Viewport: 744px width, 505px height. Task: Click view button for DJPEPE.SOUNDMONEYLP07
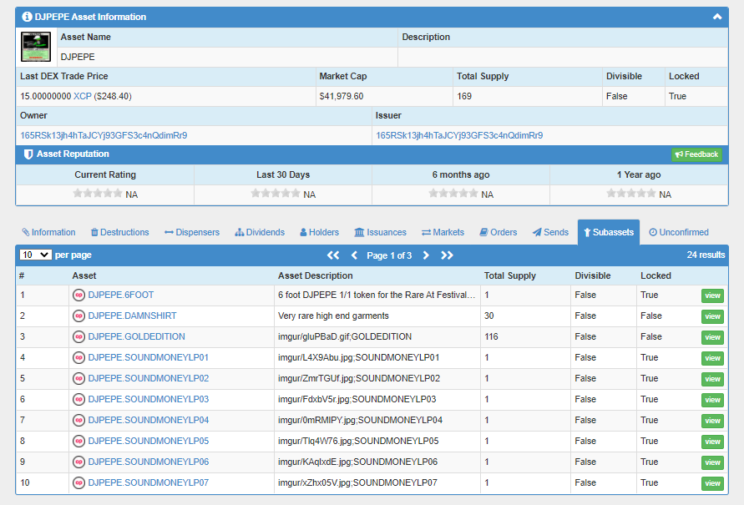pos(712,483)
